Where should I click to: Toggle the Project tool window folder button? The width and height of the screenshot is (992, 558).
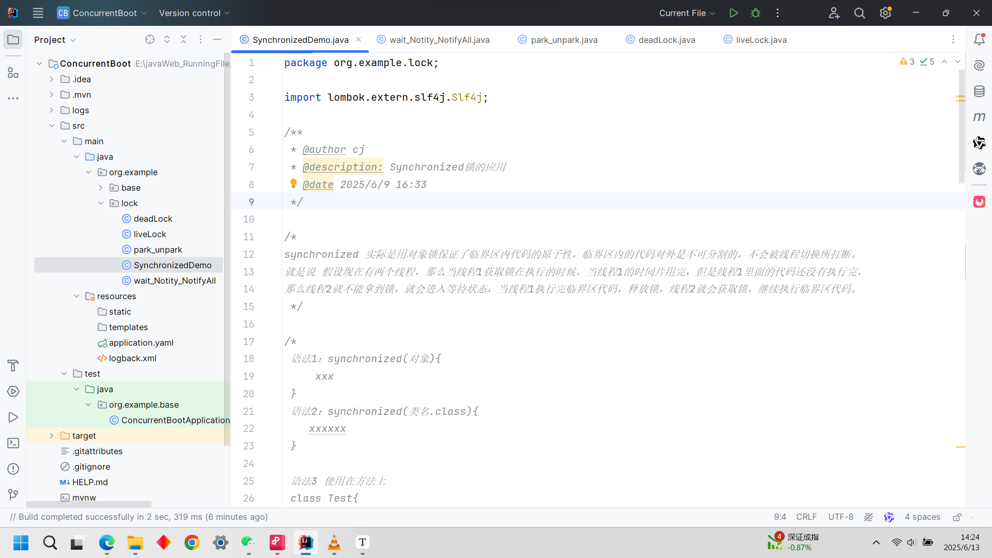point(13,40)
